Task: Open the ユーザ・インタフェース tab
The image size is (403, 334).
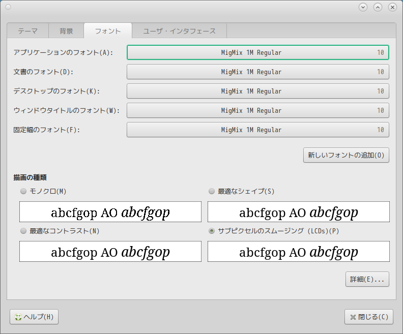Action: tap(179, 31)
